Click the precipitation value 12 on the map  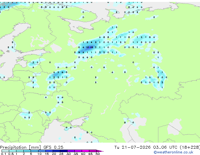pyautogui.click(x=87, y=47)
